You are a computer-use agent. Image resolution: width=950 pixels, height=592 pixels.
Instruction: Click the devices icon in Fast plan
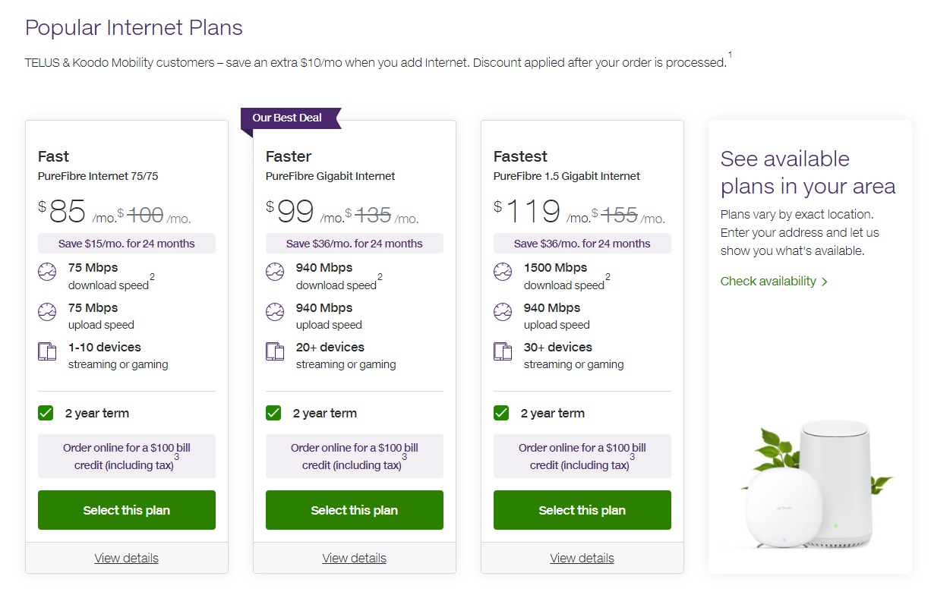[x=47, y=351]
